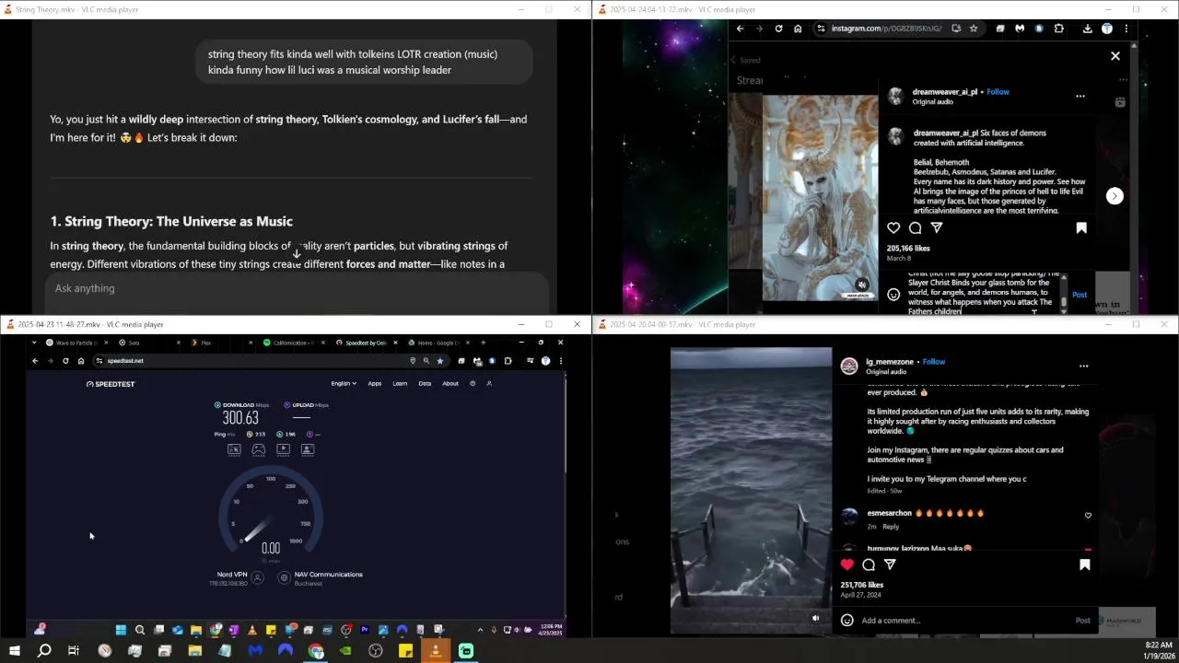Open comment icon on lg_memezone post
1179x663 pixels.
tap(869, 564)
